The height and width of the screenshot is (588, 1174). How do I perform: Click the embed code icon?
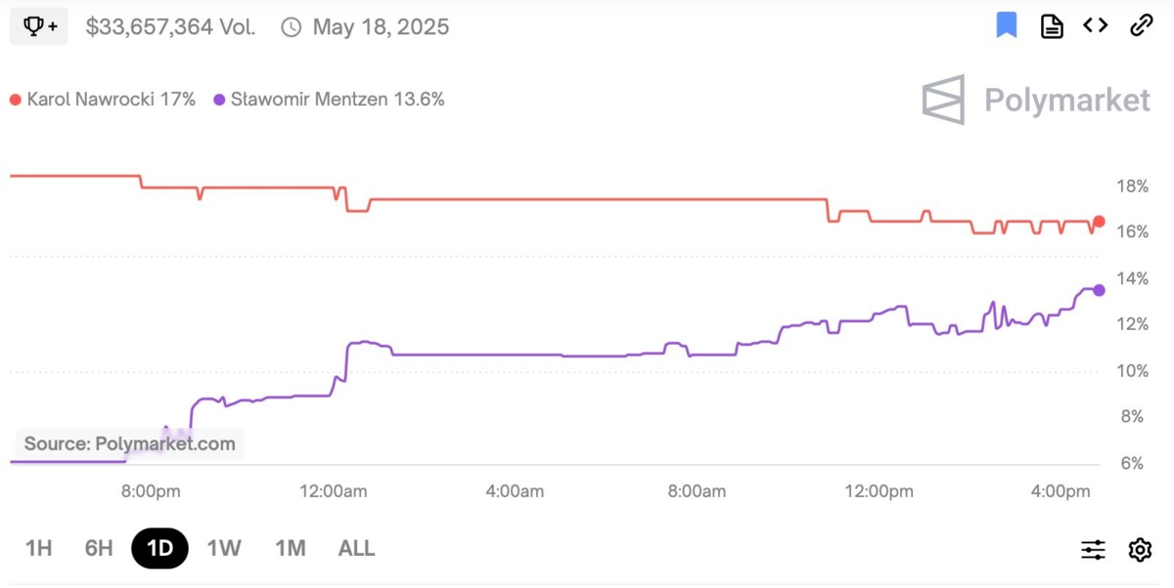click(x=1096, y=25)
